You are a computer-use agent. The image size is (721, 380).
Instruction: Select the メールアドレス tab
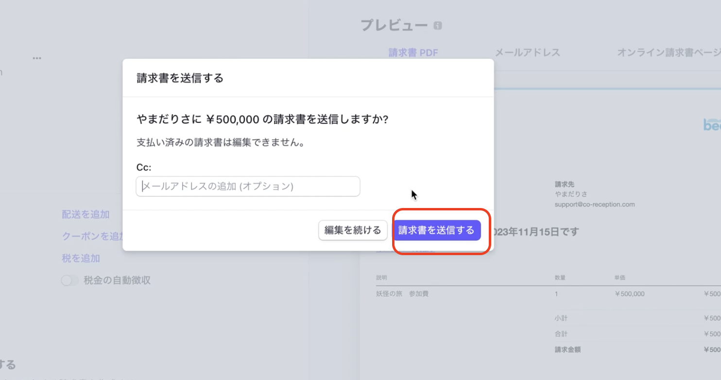527,52
